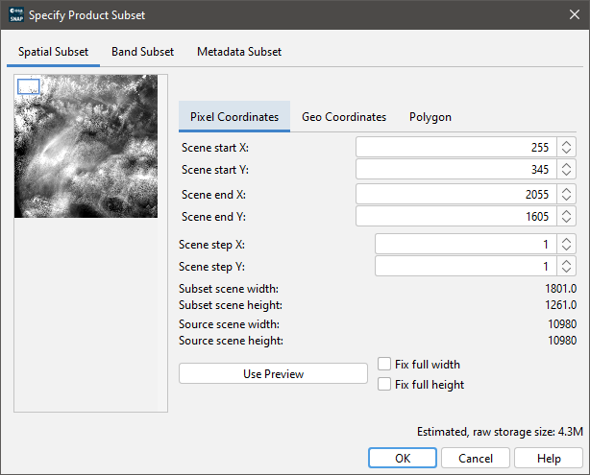Click the Scene step X value field
590x475 pixels.
coord(465,244)
